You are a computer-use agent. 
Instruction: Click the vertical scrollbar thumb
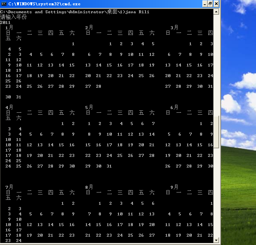click(216, 132)
